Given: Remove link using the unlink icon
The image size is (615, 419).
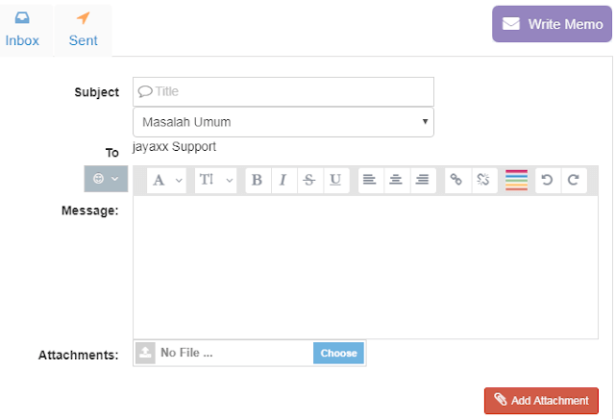Looking at the screenshot, I should [x=484, y=181].
